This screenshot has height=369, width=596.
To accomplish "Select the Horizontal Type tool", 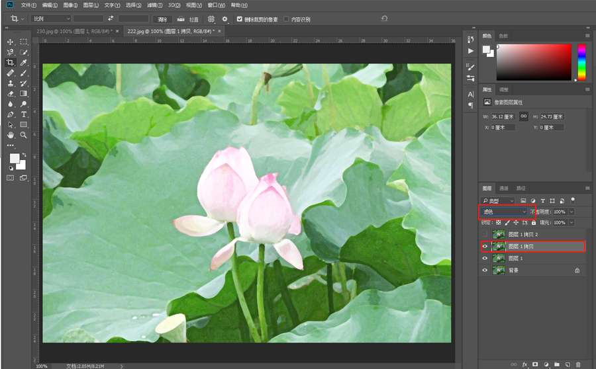I will (x=24, y=114).
